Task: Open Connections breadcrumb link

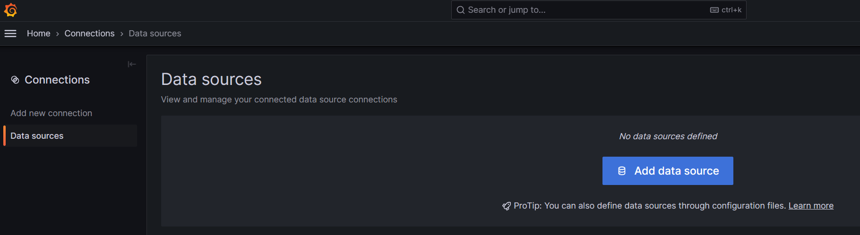Action: pos(89,34)
